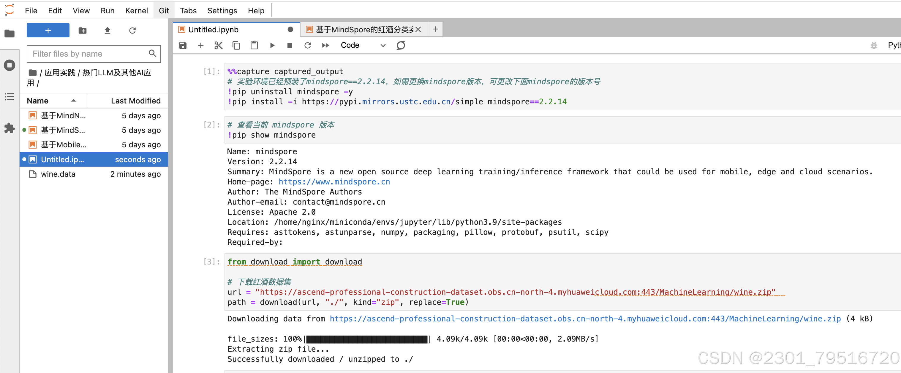The image size is (901, 373).
Task: Open the https://www.mindspore.cn home-page link
Action: click(x=334, y=182)
